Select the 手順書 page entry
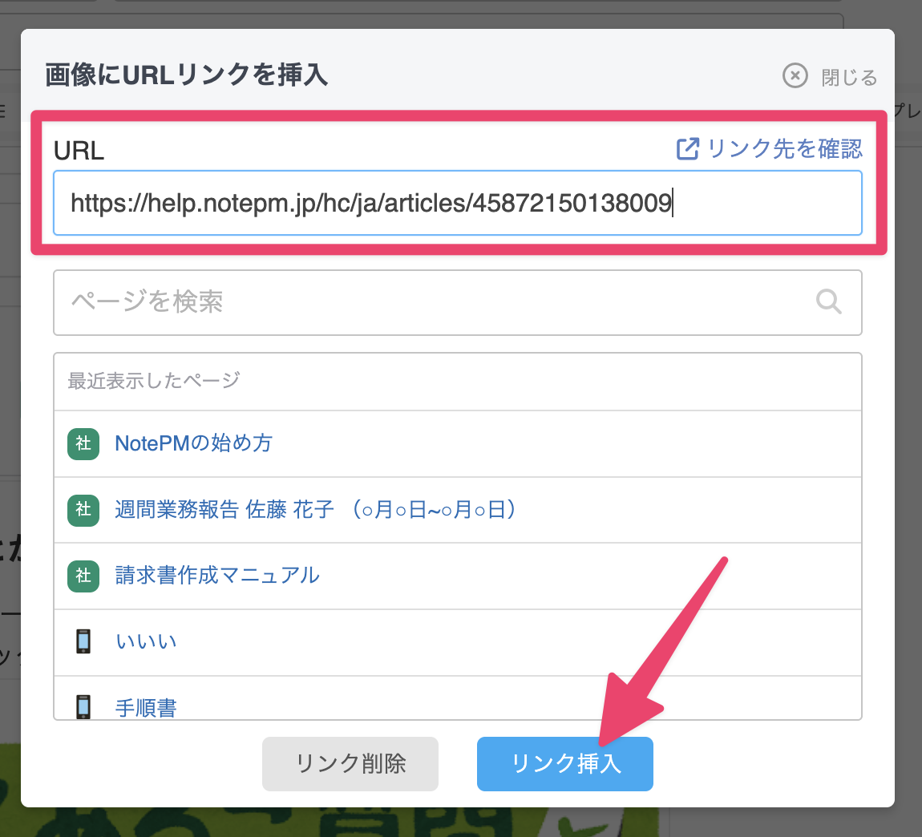This screenshot has height=837, width=922. coord(146,707)
